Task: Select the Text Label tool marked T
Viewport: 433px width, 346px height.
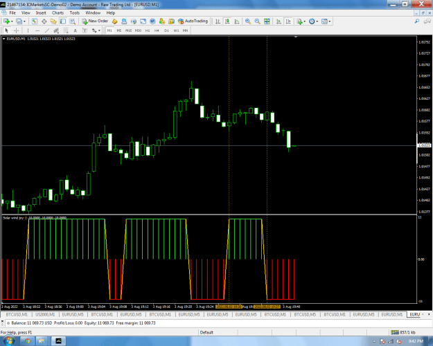Action: point(85,30)
